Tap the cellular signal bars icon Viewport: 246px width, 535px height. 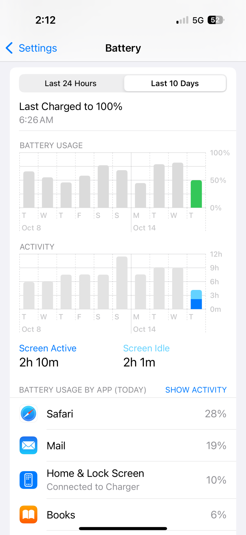(x=182, y=20)
